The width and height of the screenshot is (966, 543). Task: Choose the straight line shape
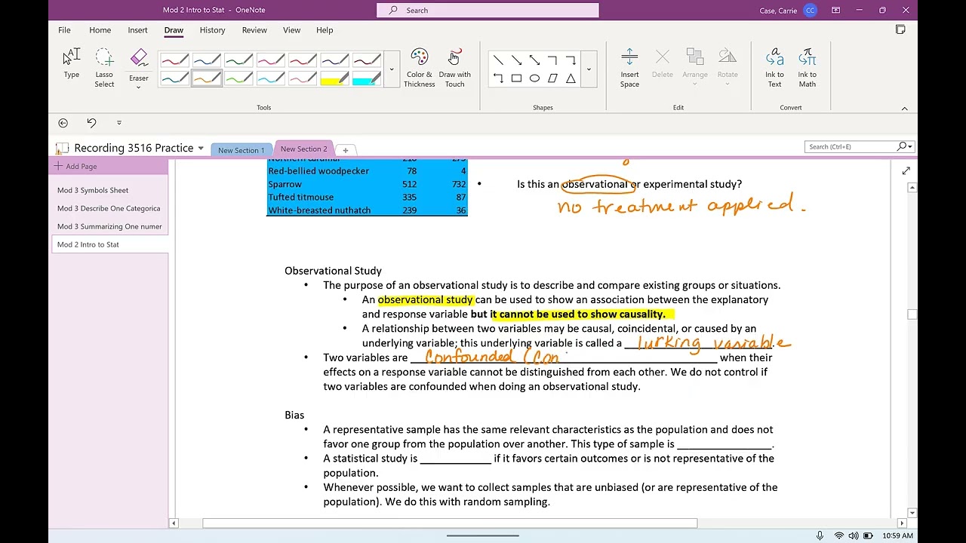pos(498,60)
